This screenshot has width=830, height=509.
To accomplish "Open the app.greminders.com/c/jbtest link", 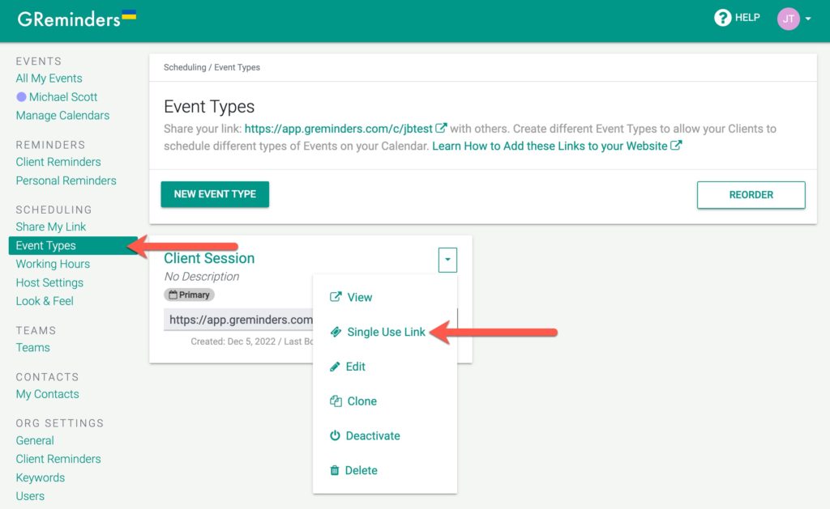I will tap(338, 129).
